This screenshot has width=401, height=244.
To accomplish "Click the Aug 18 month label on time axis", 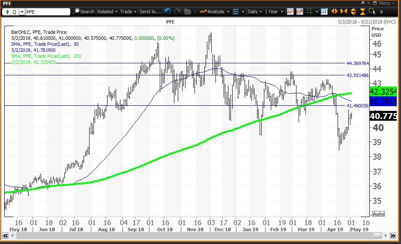I will point(106,229).
